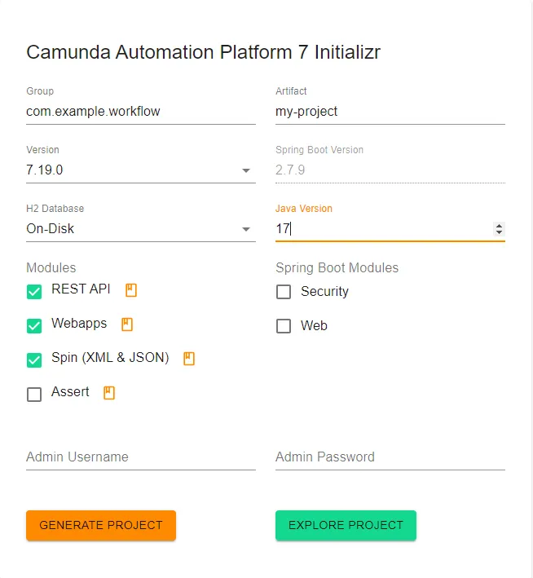This screenshot has height=578, width=533.
Task: Check the Spring Boot Web module
Action: [284, 326]
